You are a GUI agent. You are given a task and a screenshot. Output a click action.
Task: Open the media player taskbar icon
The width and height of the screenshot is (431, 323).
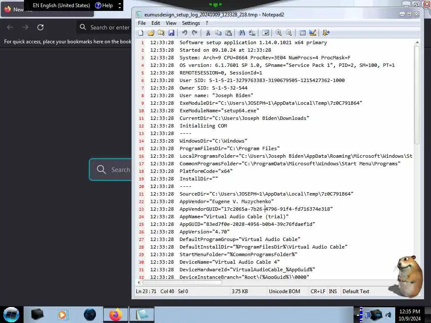(x=62, y=315)
